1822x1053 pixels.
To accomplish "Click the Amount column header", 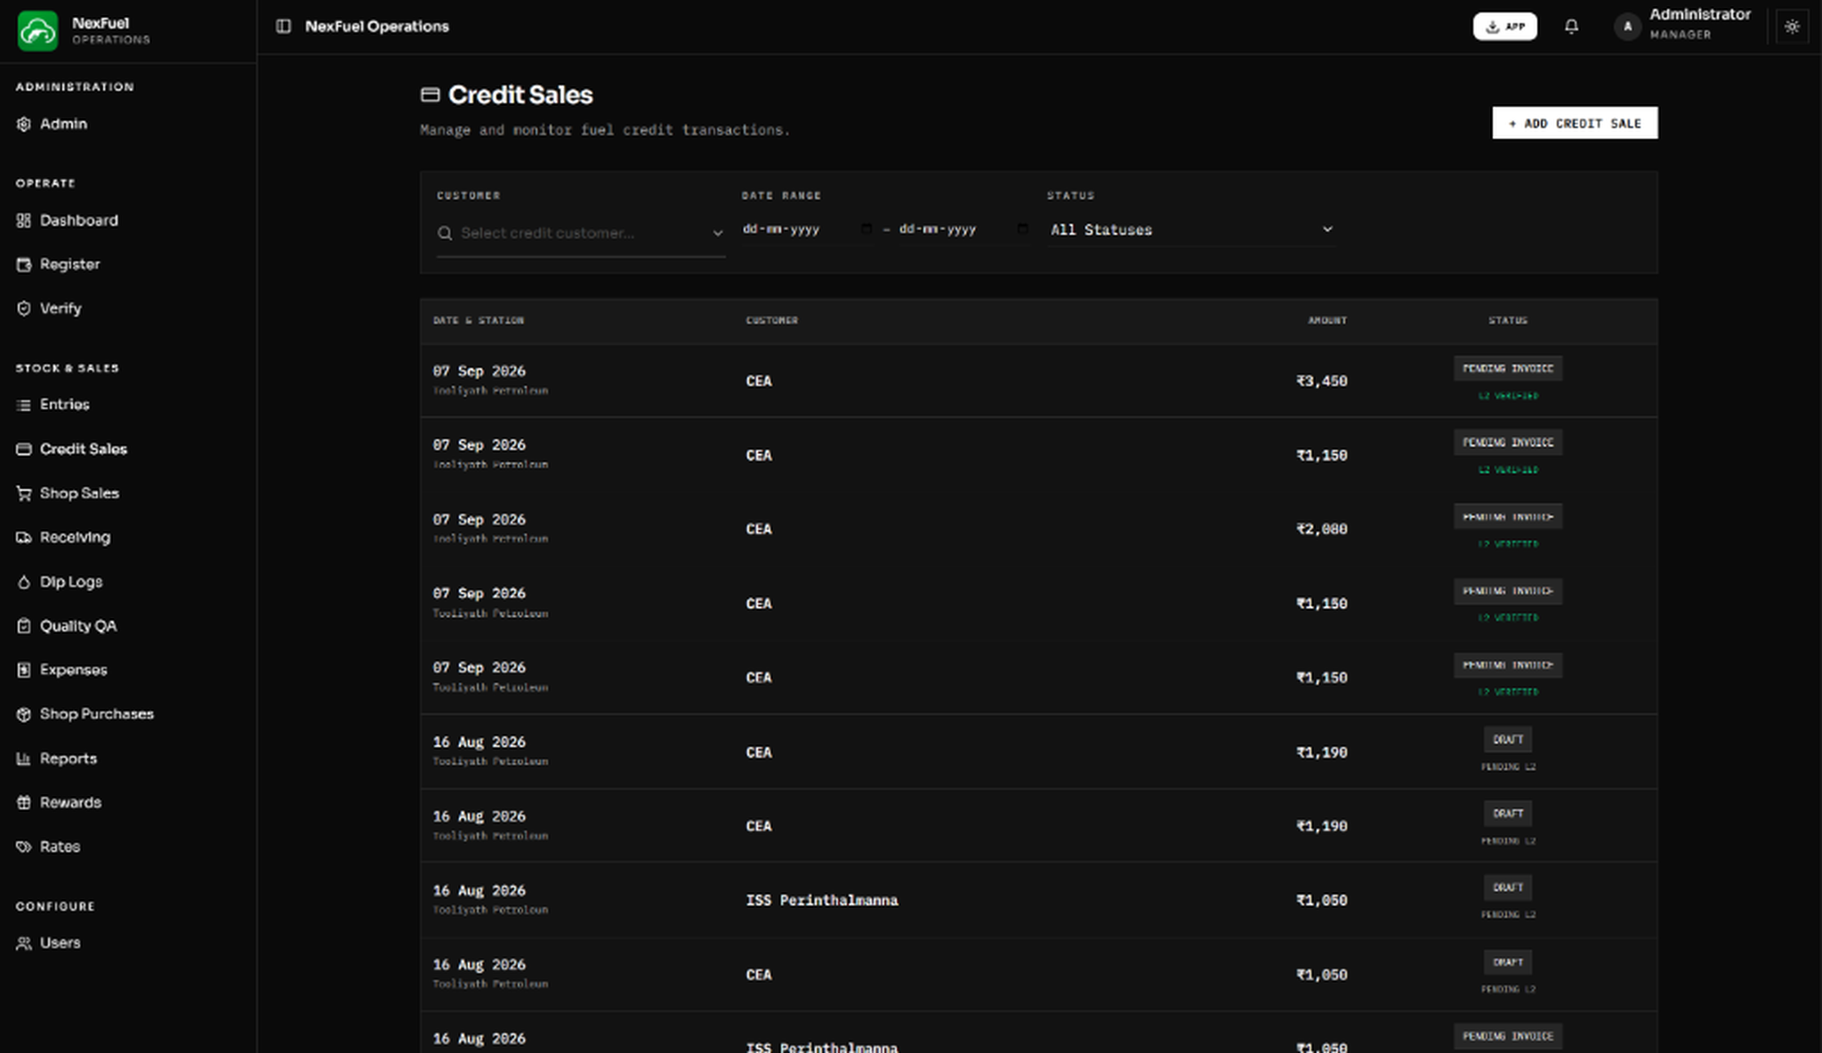I will point(1327,320).
